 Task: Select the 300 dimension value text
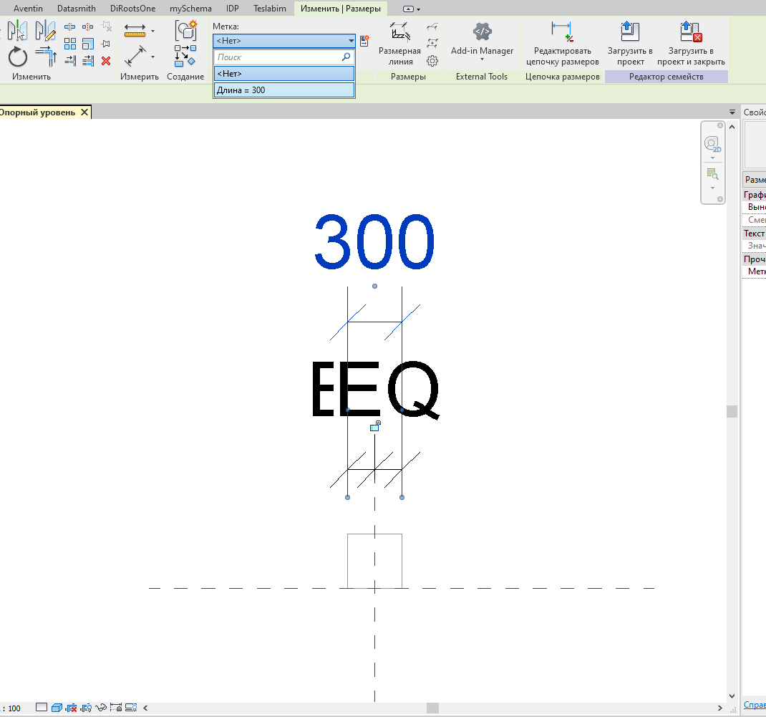pos(374,242)
